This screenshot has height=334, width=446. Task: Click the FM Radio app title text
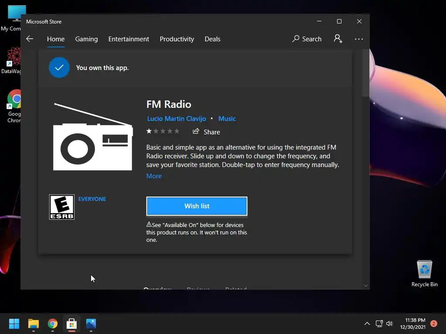169,104
